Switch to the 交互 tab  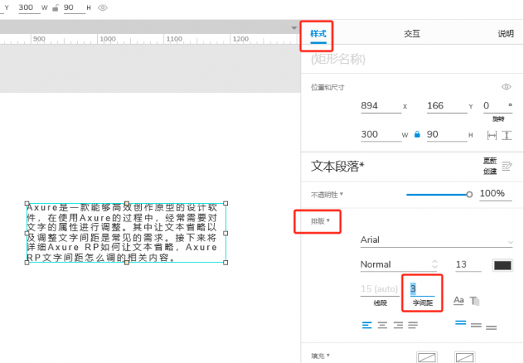(x=411, y=34)
